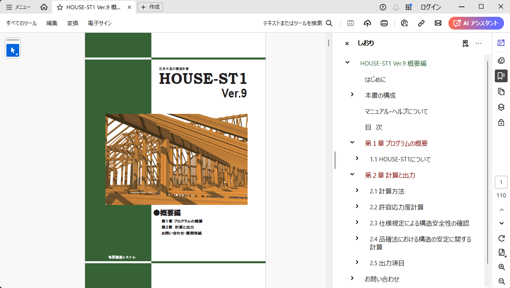Screen dimensions: 510x288
Task: Toggle the bookmarks panel icon
Action: [501, 76]
